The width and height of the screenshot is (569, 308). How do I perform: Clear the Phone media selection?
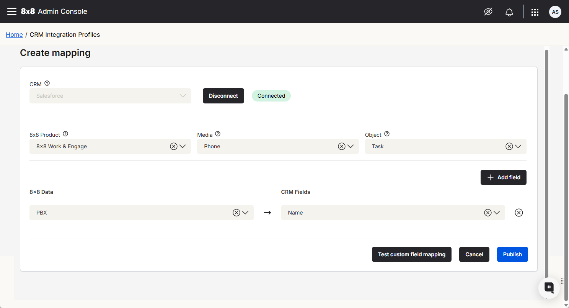(342, 146)
